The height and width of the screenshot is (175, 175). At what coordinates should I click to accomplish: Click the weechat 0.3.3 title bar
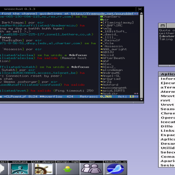[x=68, y=9]
